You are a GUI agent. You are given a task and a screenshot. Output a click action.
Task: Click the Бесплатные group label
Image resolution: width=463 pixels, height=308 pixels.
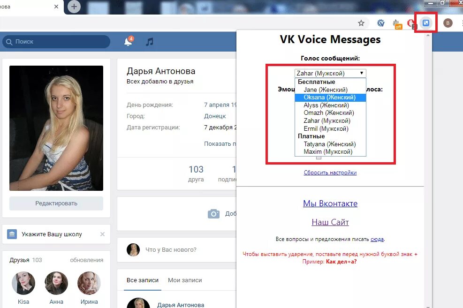[x=316, y=82]
